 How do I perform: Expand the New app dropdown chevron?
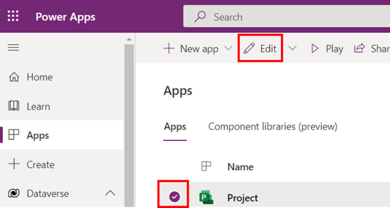pyautogui.click(x=228, y=48)
